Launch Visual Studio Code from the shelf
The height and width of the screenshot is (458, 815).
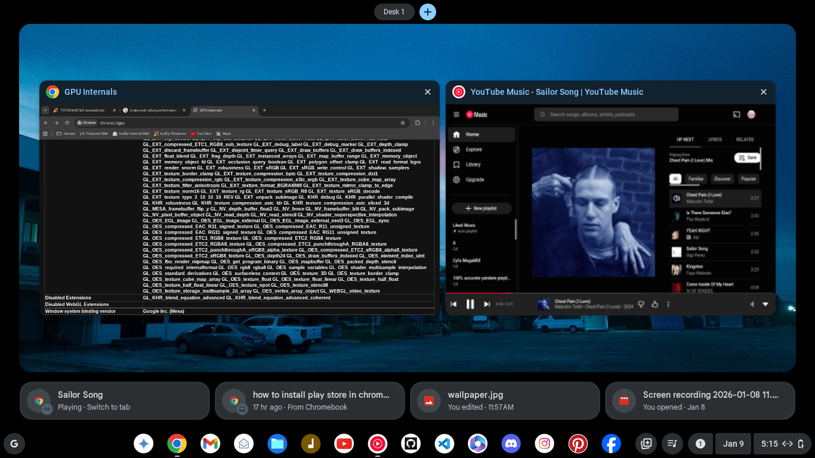tap(444, 444)
